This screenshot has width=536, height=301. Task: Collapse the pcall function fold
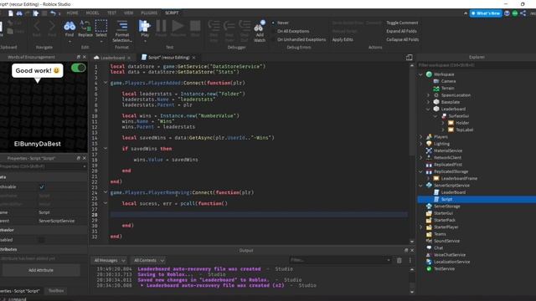click(106, 203)
